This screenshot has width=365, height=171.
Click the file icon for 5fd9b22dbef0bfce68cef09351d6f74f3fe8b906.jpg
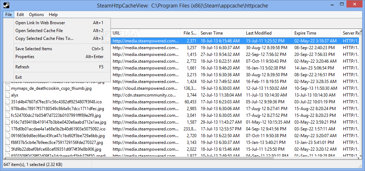(8, 149)
